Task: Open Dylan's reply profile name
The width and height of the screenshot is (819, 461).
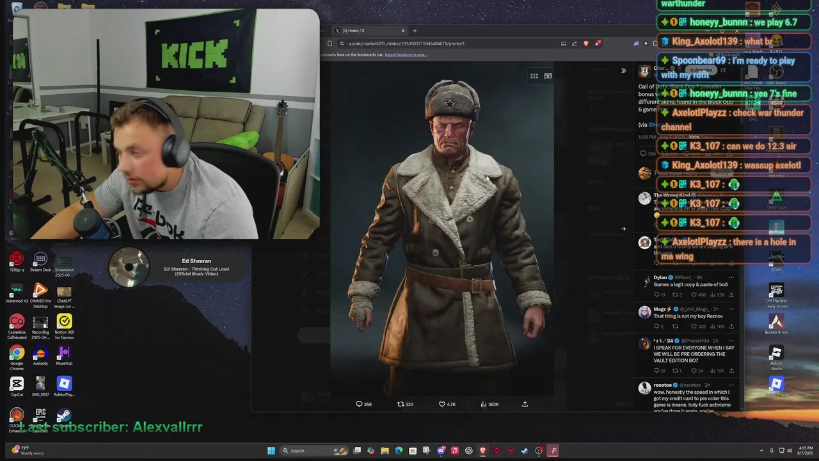Action: (660, 277)
